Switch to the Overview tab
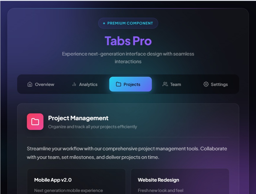The width and height of the screenshot is (256, 194). tap(41, 84)
